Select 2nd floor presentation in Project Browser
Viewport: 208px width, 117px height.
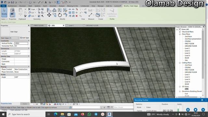pos(193,39)
